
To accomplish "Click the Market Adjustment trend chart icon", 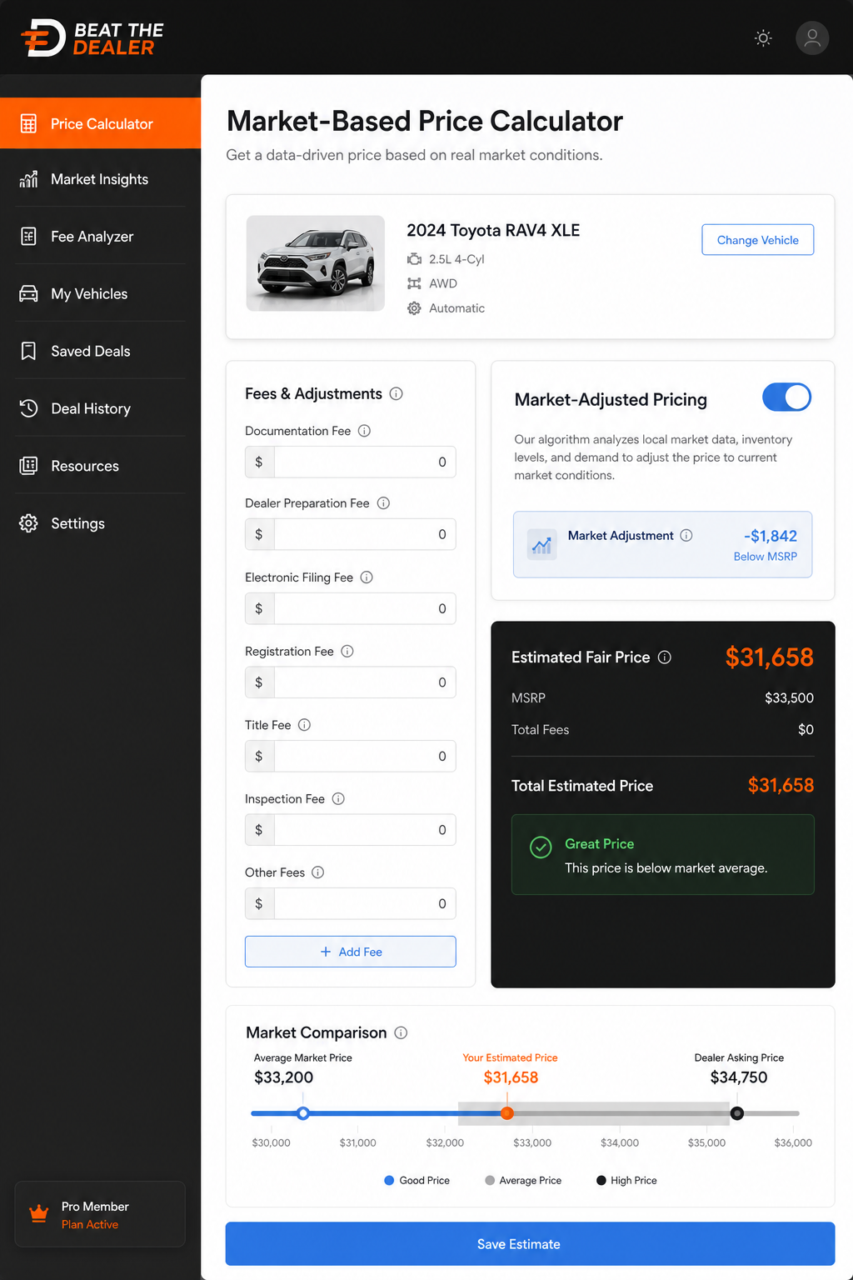I will tap(542, 545).
